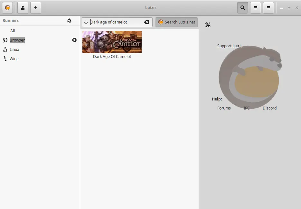This screenshot has width=301, height=209.
Task: Select the Wine runner
Action: (x=14, y=59)
